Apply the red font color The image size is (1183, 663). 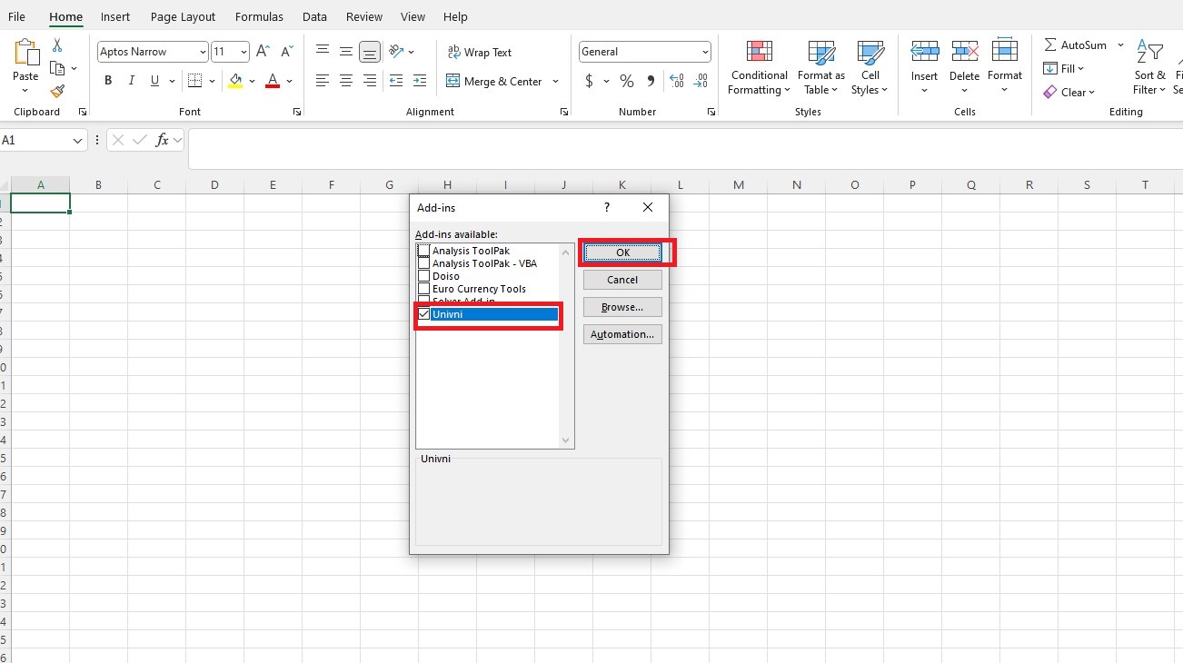[x=273, y=81]
